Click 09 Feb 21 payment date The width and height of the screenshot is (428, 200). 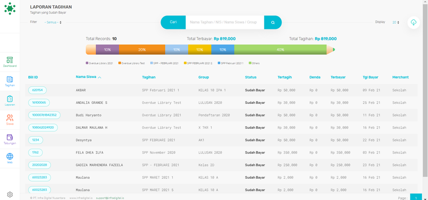tap(371, 90)
